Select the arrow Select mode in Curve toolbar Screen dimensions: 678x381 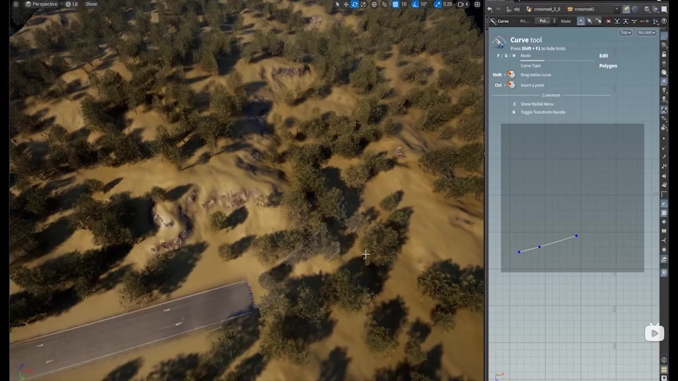[x=581, y=21]
